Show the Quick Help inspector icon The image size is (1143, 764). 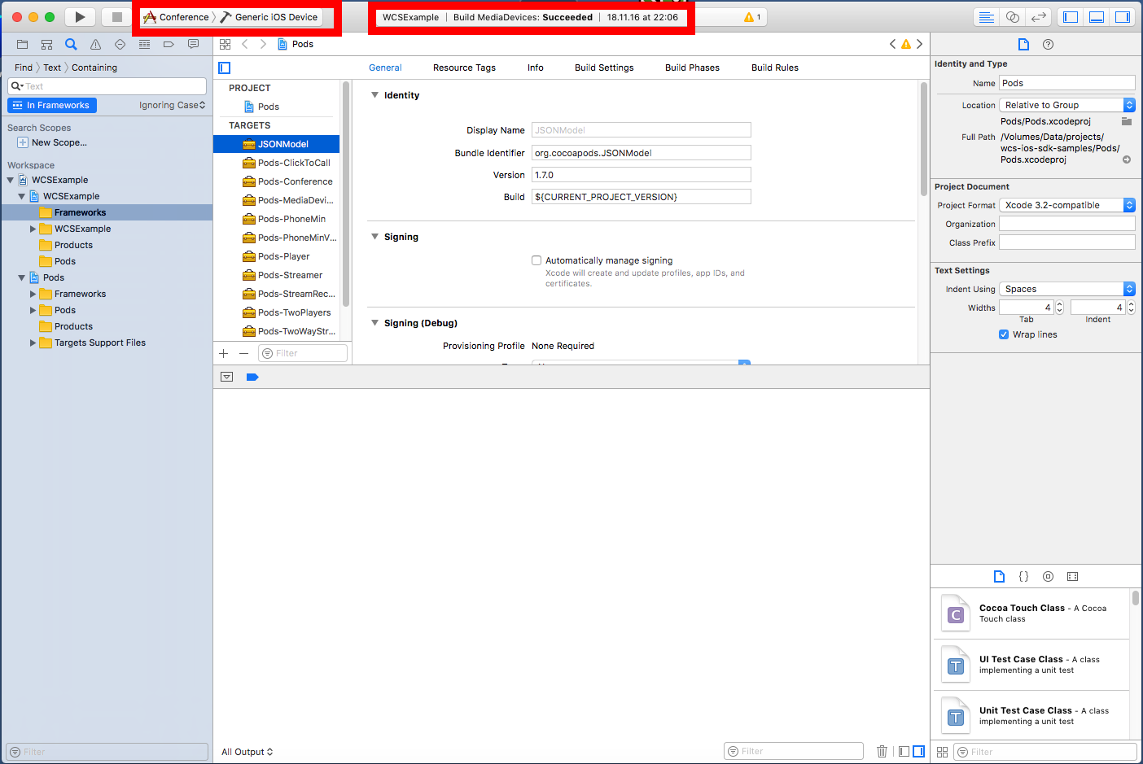pos(1048,44)
